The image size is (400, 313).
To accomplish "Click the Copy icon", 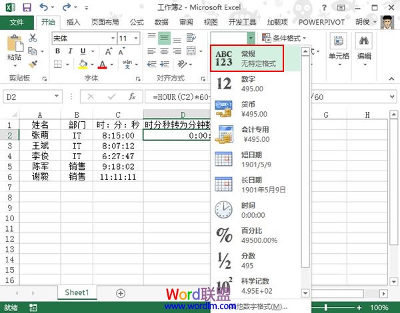I will 33,51.
